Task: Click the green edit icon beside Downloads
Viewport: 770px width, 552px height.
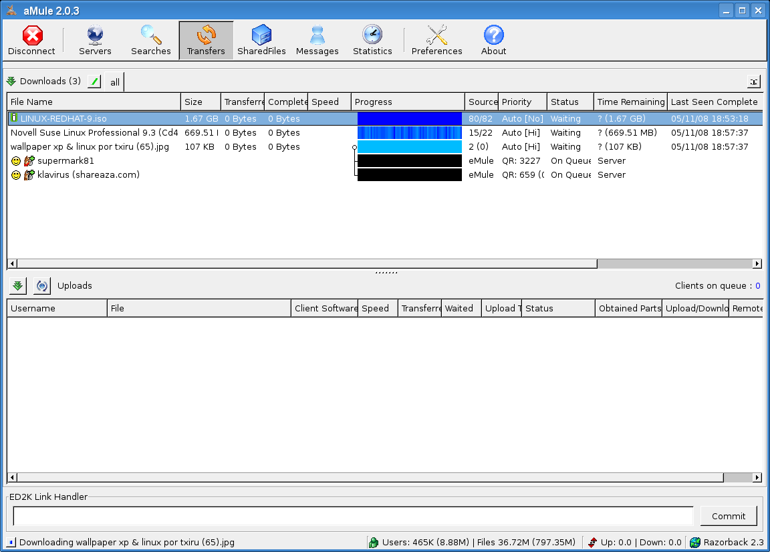Action: [x=94, y=82]
